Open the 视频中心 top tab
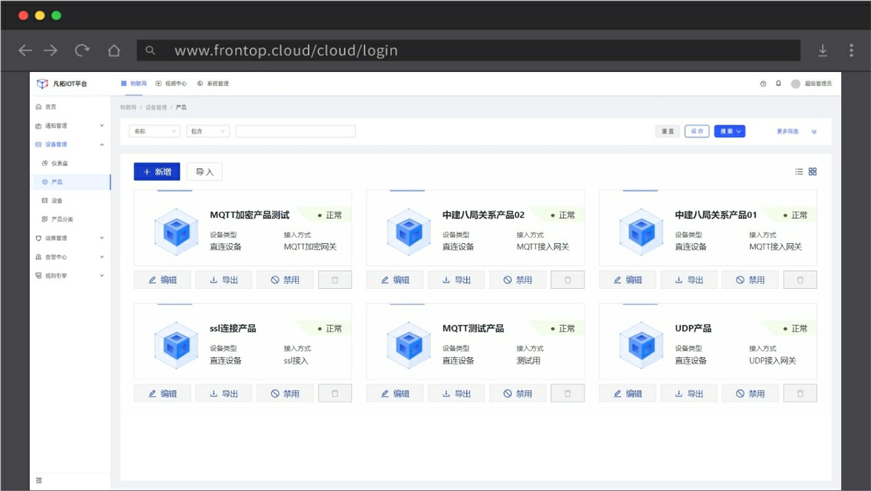 [x=172, y=83]
